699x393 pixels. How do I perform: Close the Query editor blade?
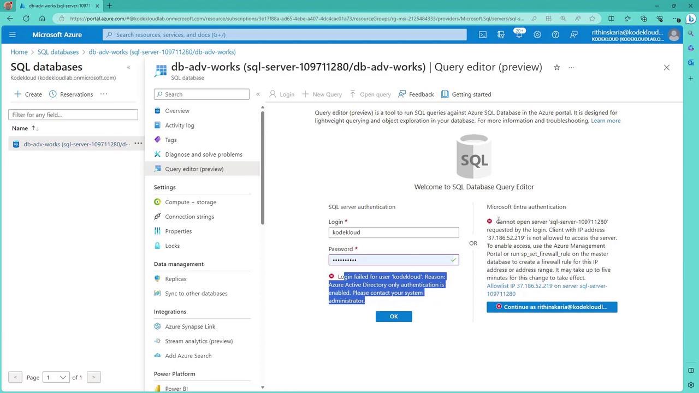[x=666, y=67]
